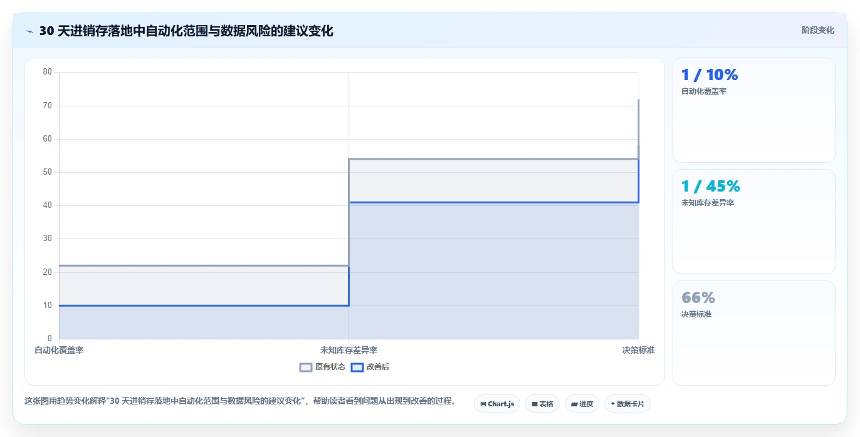Screen dimensions: 860x437
Task: Click the y-axis value 80
Action: click(48, 72)
